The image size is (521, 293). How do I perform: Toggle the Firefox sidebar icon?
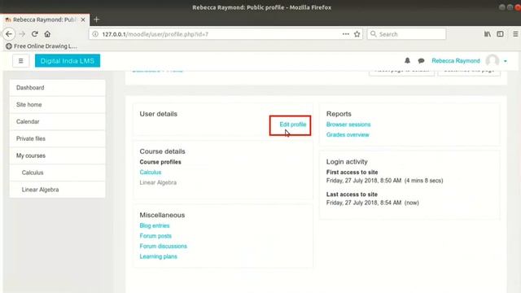tap(500, 34)
